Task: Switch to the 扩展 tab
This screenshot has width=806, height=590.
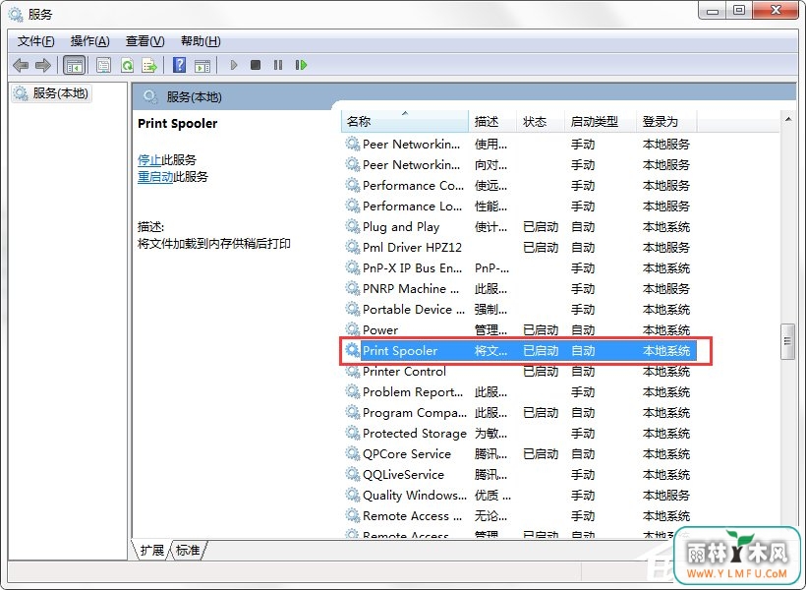Action: (x=151, y=551)
